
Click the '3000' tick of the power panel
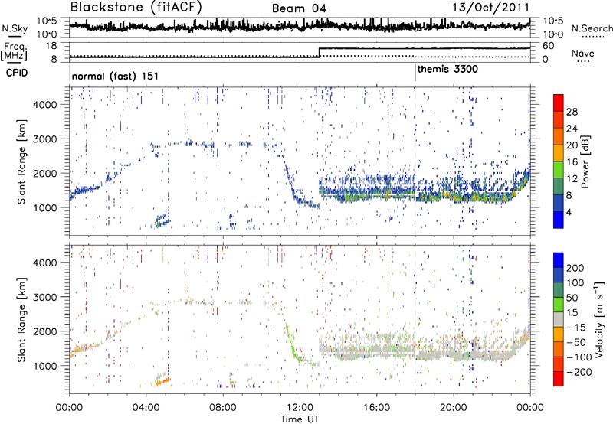point(45,139)
